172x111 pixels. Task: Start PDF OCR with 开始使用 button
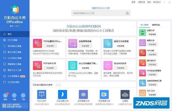click(152, 95)
